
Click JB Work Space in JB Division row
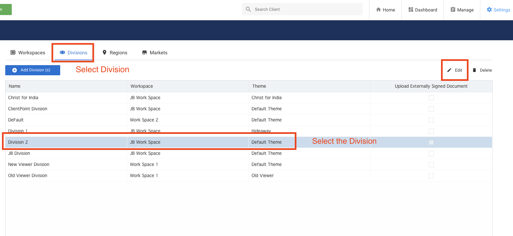pos(145,153)
